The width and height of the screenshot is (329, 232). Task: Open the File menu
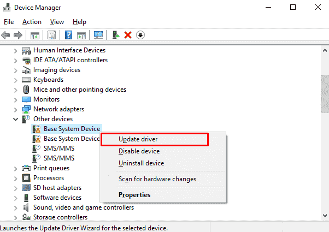coord(9,22)
